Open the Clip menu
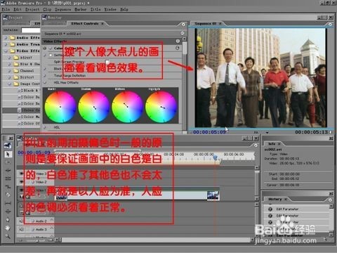 [x=47, y=9]
